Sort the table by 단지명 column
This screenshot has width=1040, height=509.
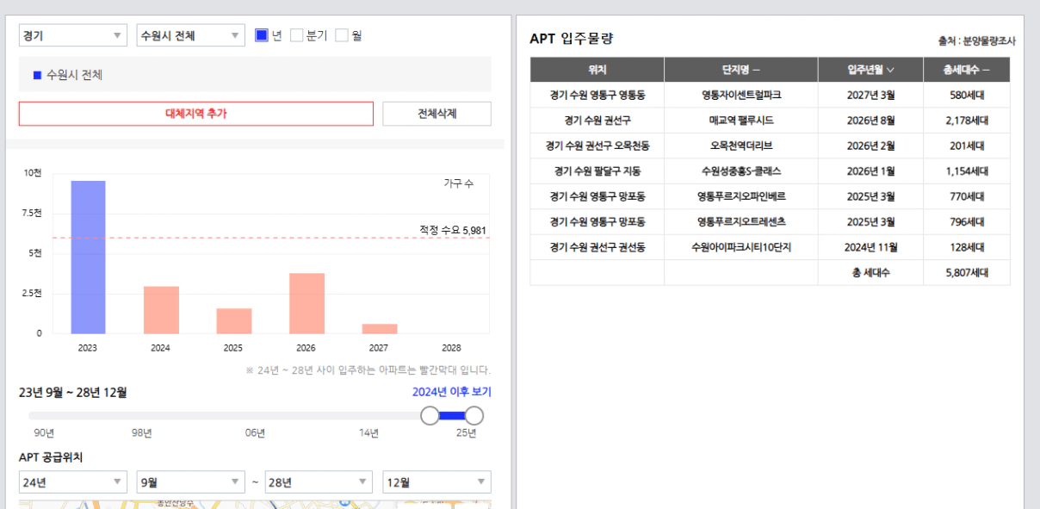[x=741, y=70]
